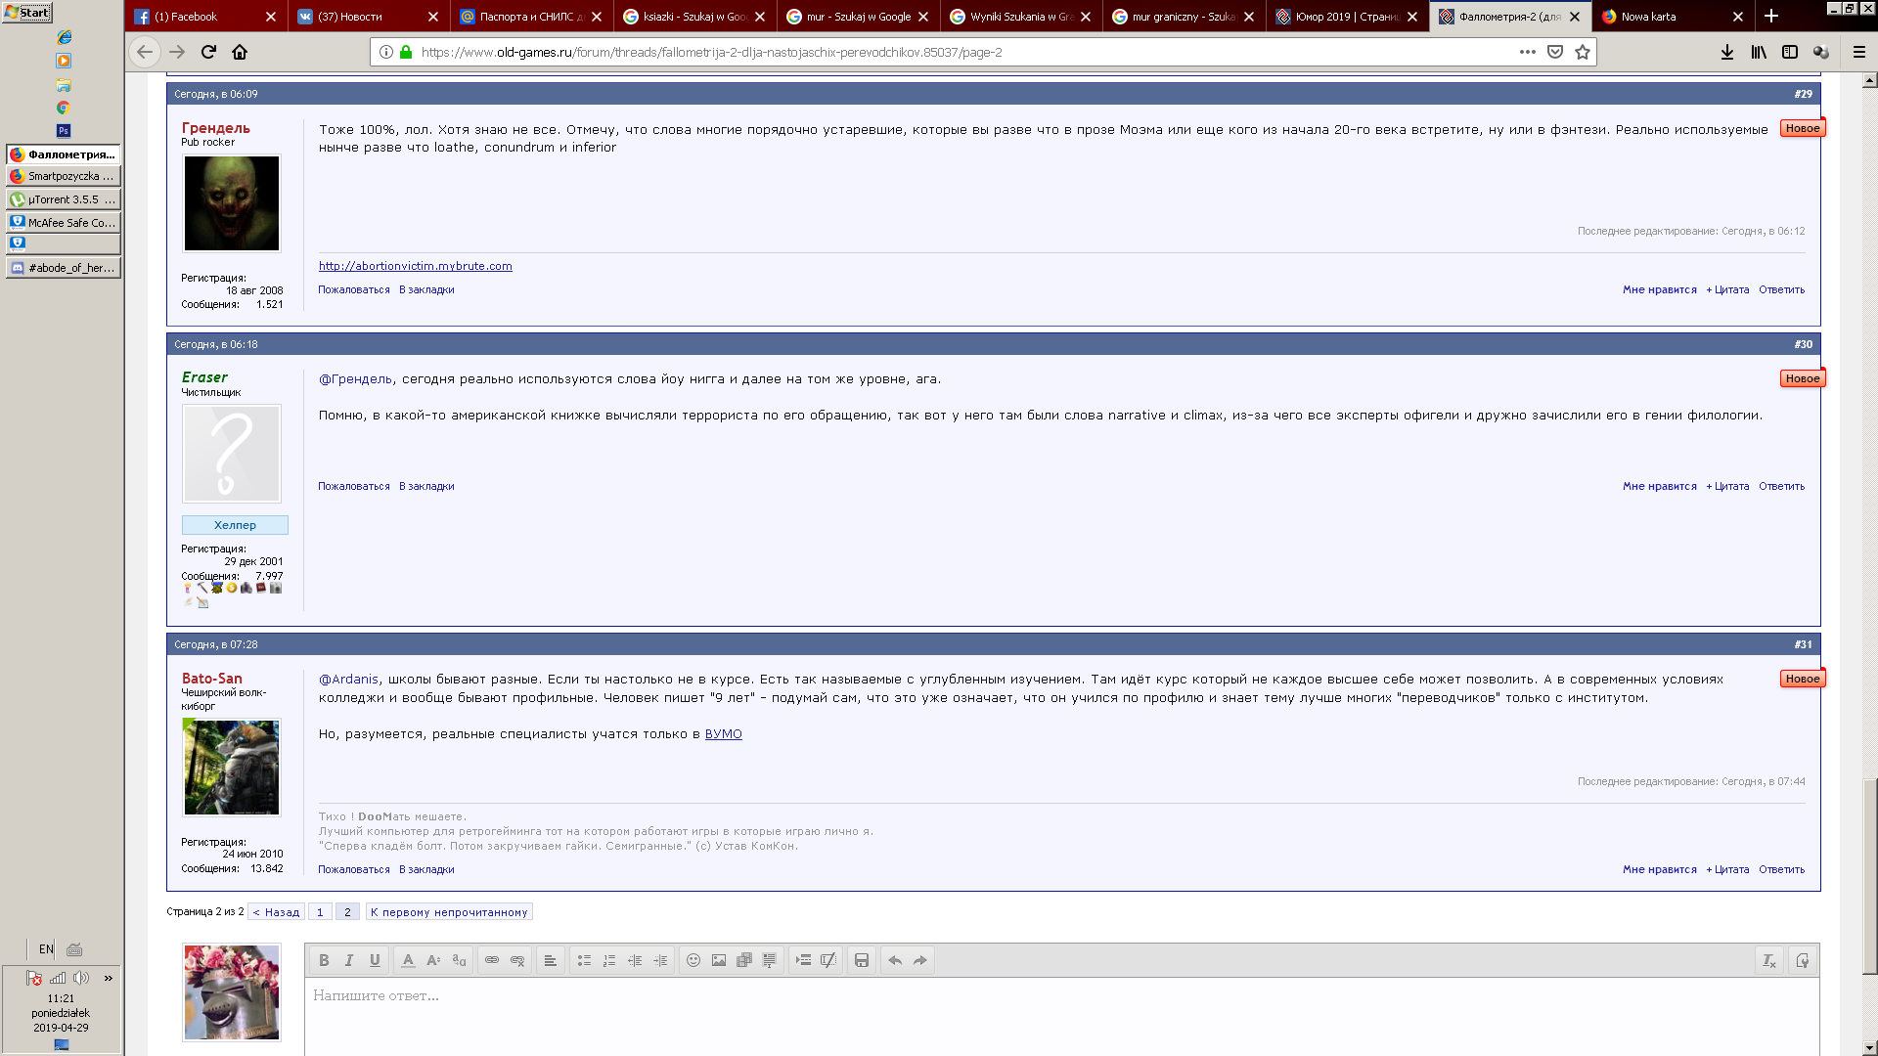Reload page with browser refresh button
This screenshot has width=1878, height=1056.
[x=208, y=52]
